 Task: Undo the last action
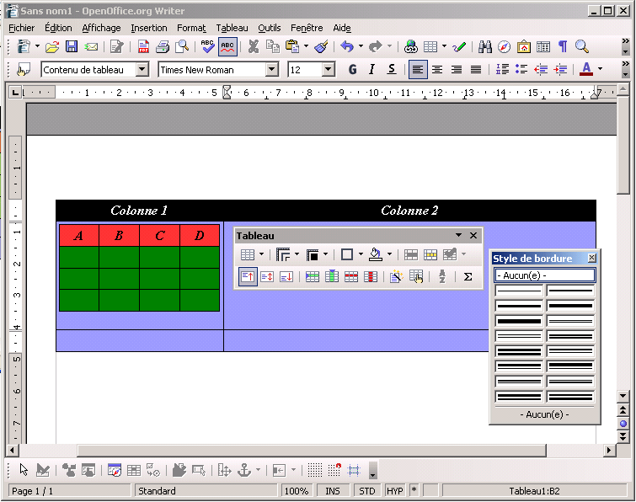347,46
